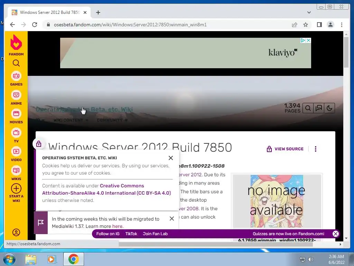354x266 pixels.
Task: Open user profile icon in Fandom sidebar
Action: pos(16,232)
